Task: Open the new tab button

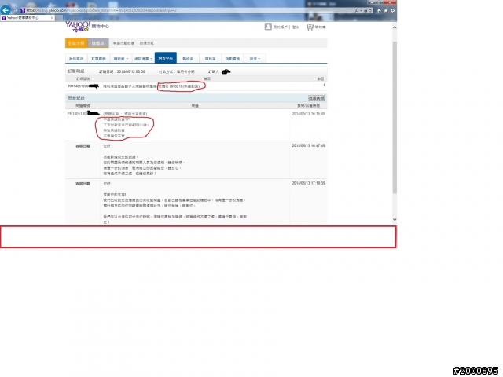Action: click(x=59, y=18)
